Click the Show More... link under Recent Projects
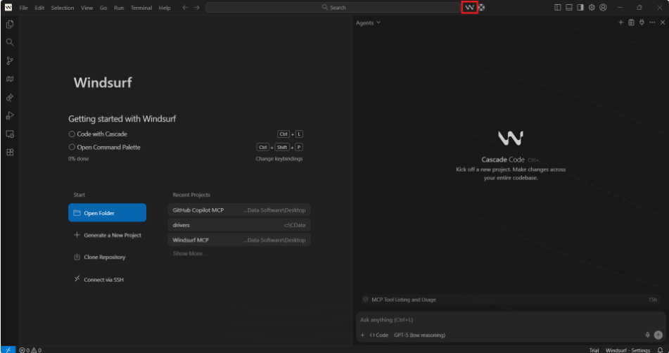Image resolution: width=669 pixels, height=353 pixels. (190, 253)
